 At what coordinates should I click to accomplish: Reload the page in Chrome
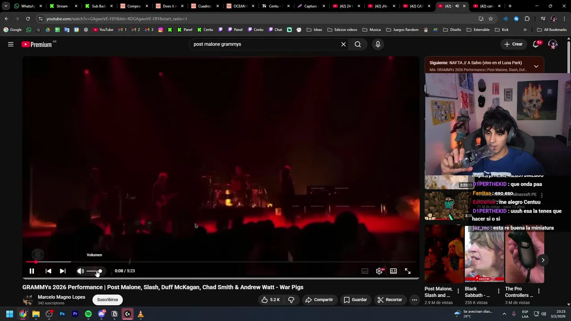pos(28,19)
